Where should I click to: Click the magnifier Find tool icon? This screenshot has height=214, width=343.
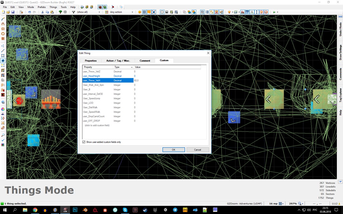tap(3, 135)
